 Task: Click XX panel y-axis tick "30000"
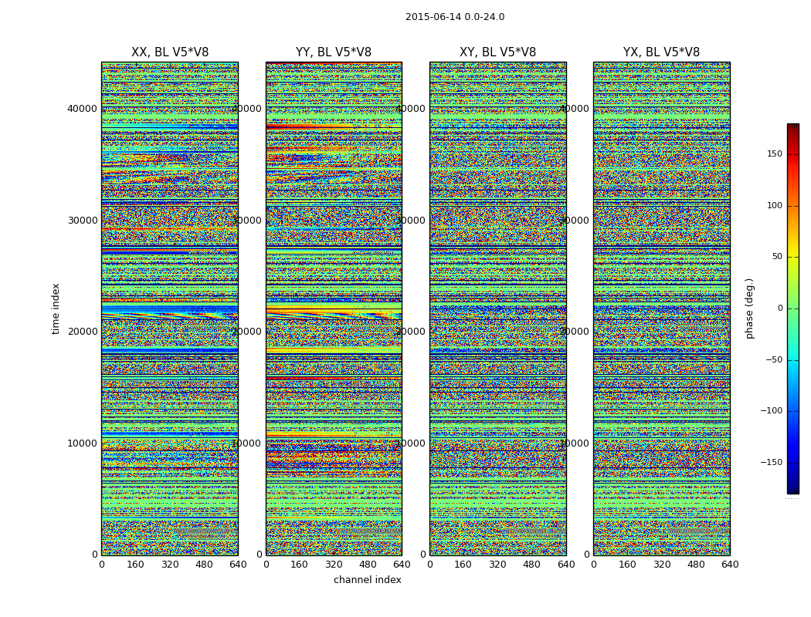click(82, 220)
